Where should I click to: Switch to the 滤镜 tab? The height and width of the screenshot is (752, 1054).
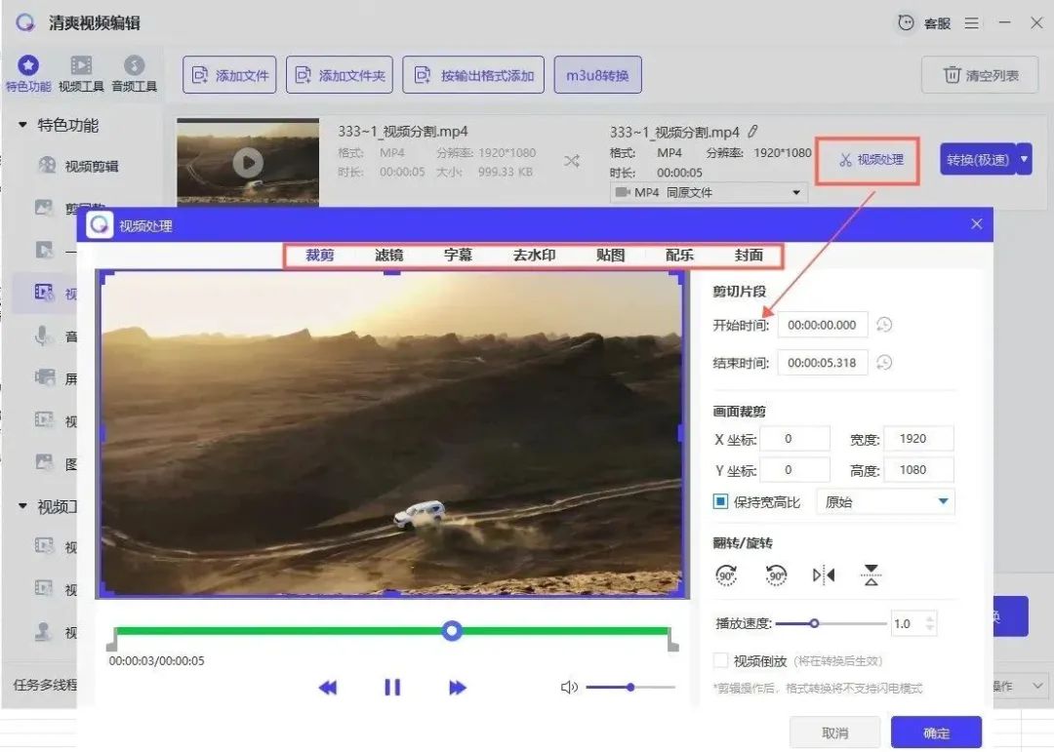389,256
